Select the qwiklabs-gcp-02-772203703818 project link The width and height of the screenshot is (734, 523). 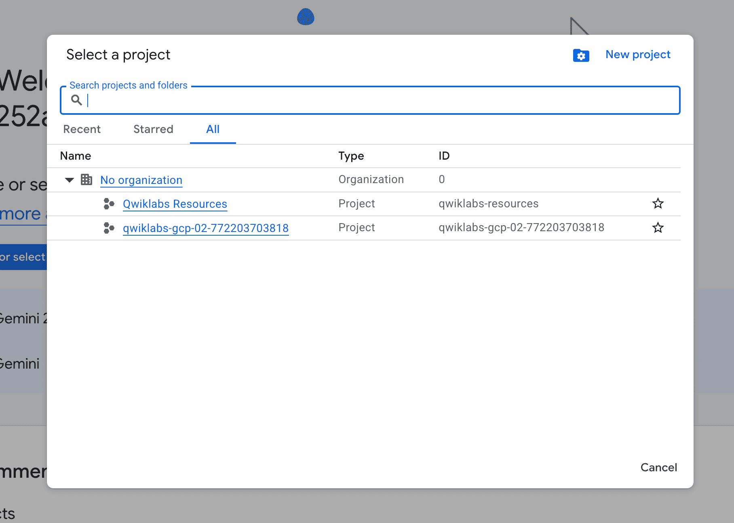pos(206,228)
